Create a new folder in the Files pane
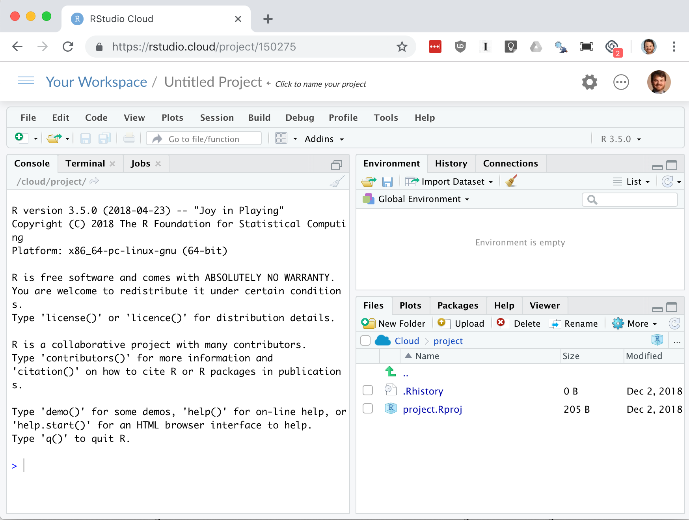The width and height of the screenshot is (689, 520). point(394,323)
